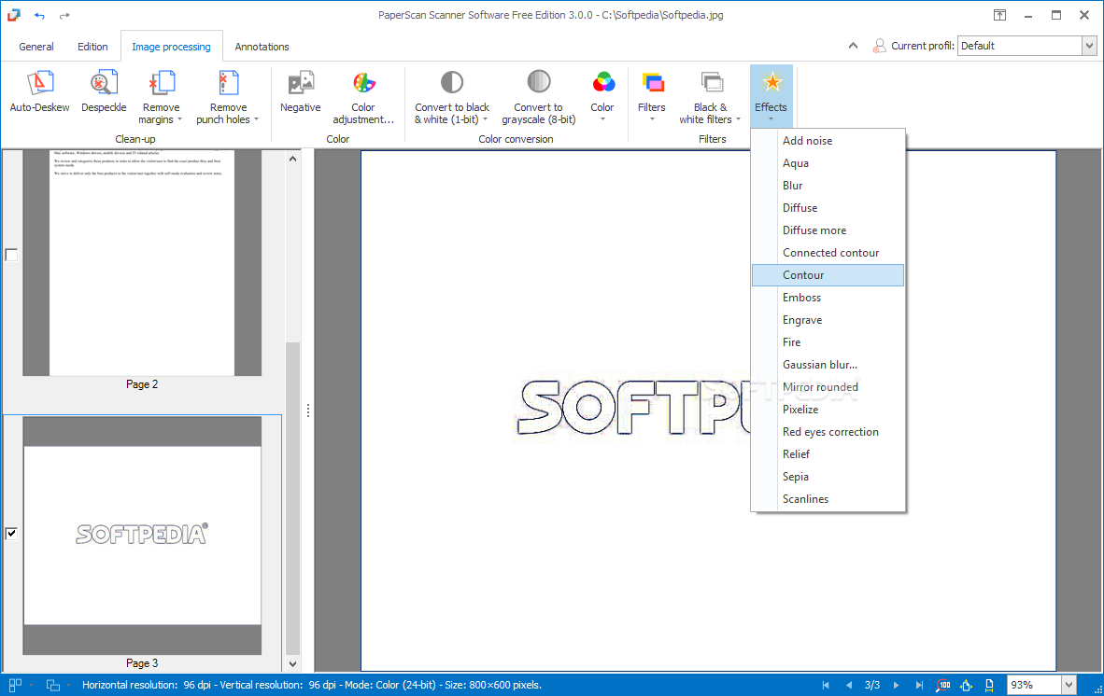The height and width of the screenshot is (696, 1104).
Task: Switch to the Edition tab
Action: [x=92, y=47]
